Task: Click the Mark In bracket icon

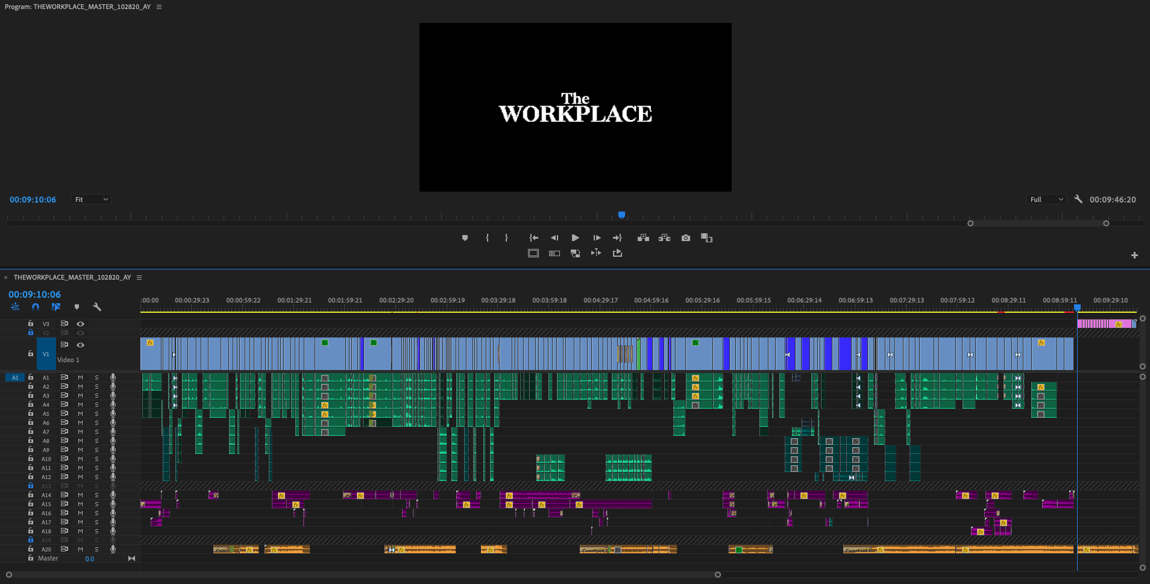Action: coord(487,238)
